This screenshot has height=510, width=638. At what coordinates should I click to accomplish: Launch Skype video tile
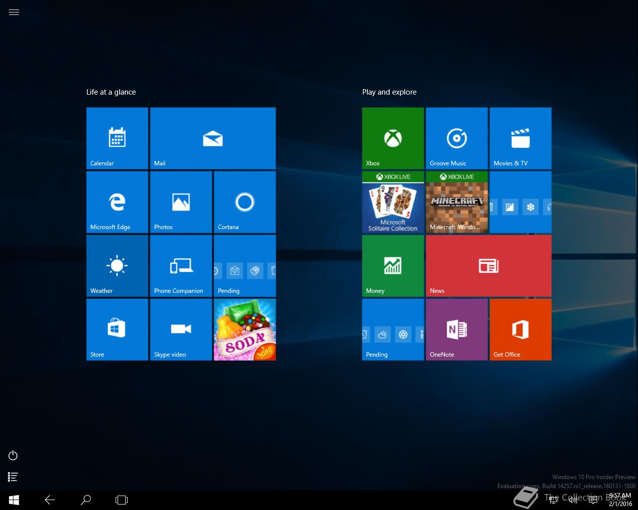pos(181,330)
